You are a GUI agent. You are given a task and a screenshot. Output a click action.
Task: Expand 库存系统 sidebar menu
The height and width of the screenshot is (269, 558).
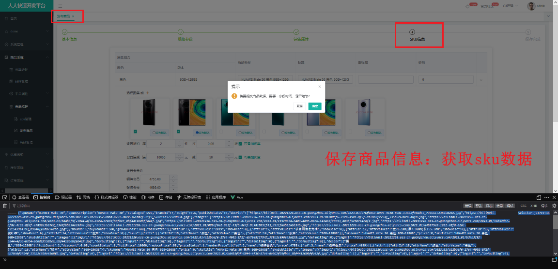pyautogui.click(x=27, y=167)
